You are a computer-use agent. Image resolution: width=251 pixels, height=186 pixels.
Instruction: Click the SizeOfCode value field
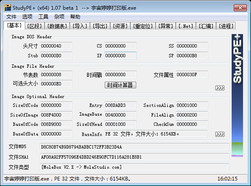[56, 105]
